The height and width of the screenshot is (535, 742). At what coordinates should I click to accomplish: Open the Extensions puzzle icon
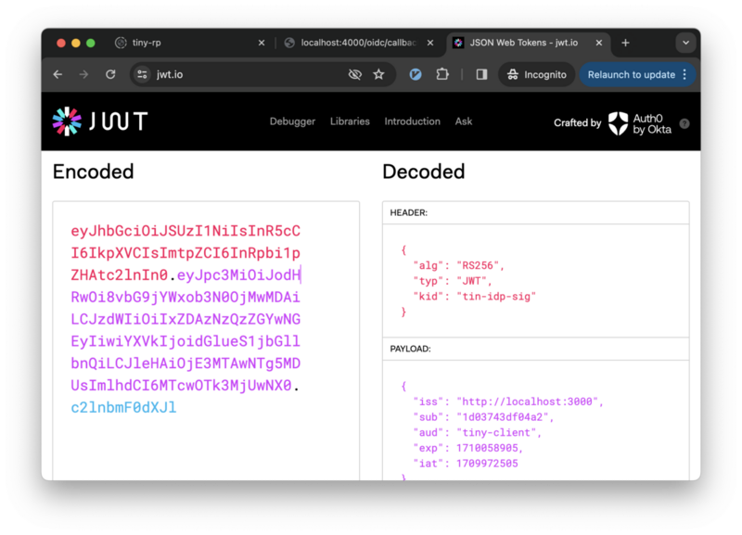point(442,74)
